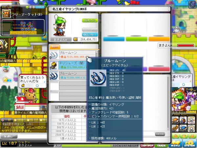Click the Free Market shop icon in minimap
197x148 pixels.
click(6, 13)
